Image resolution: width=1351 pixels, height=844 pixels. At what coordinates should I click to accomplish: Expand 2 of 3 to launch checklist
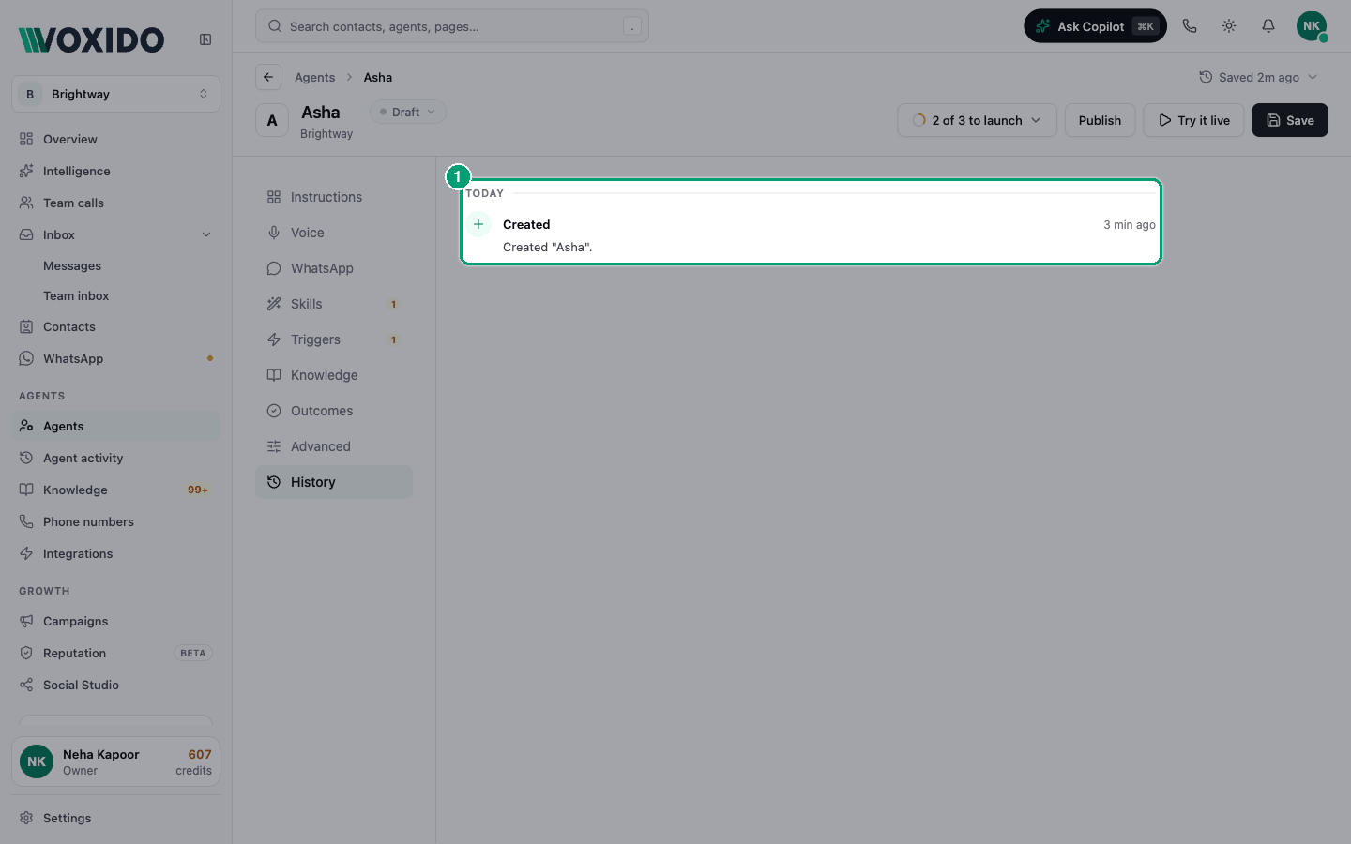point(977,120)
